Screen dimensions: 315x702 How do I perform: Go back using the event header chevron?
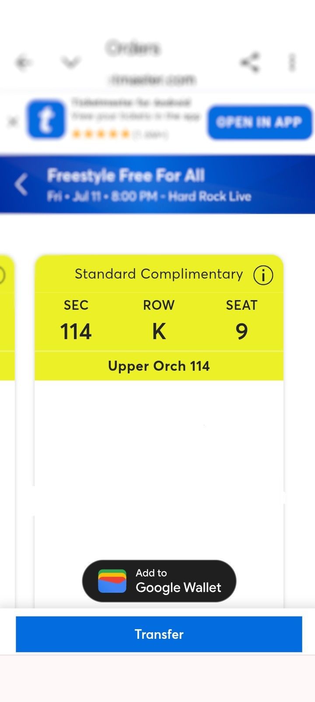coord(21,184)
